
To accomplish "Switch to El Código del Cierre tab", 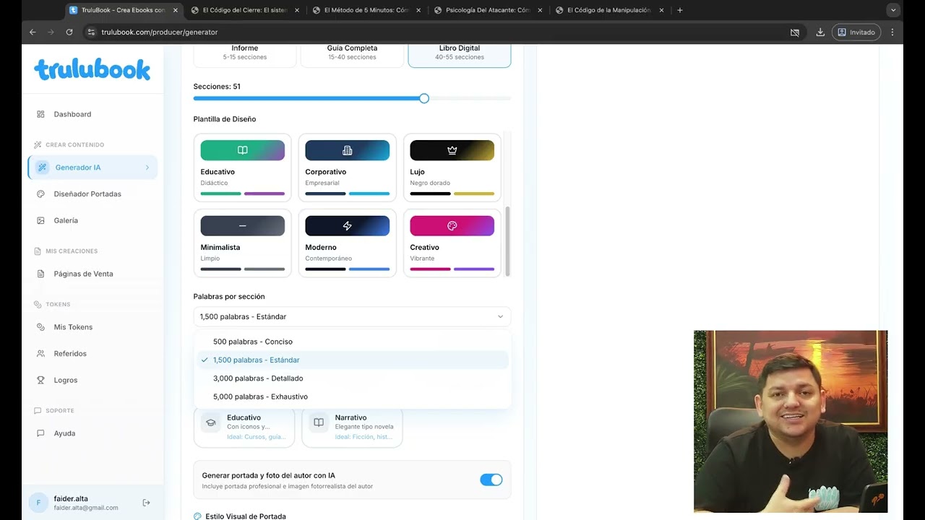I will [245, 10].
